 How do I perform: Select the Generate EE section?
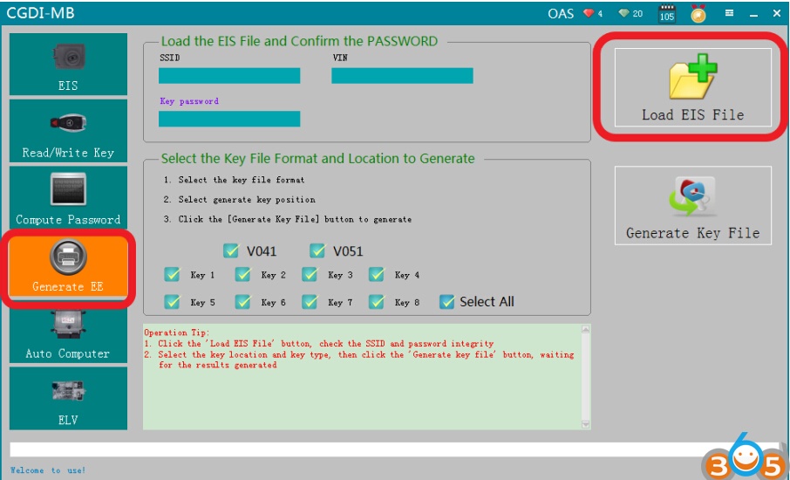68,265
